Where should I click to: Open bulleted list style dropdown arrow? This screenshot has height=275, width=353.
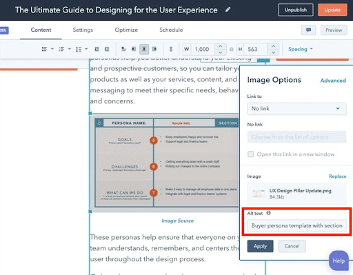[x=52, y=49]
